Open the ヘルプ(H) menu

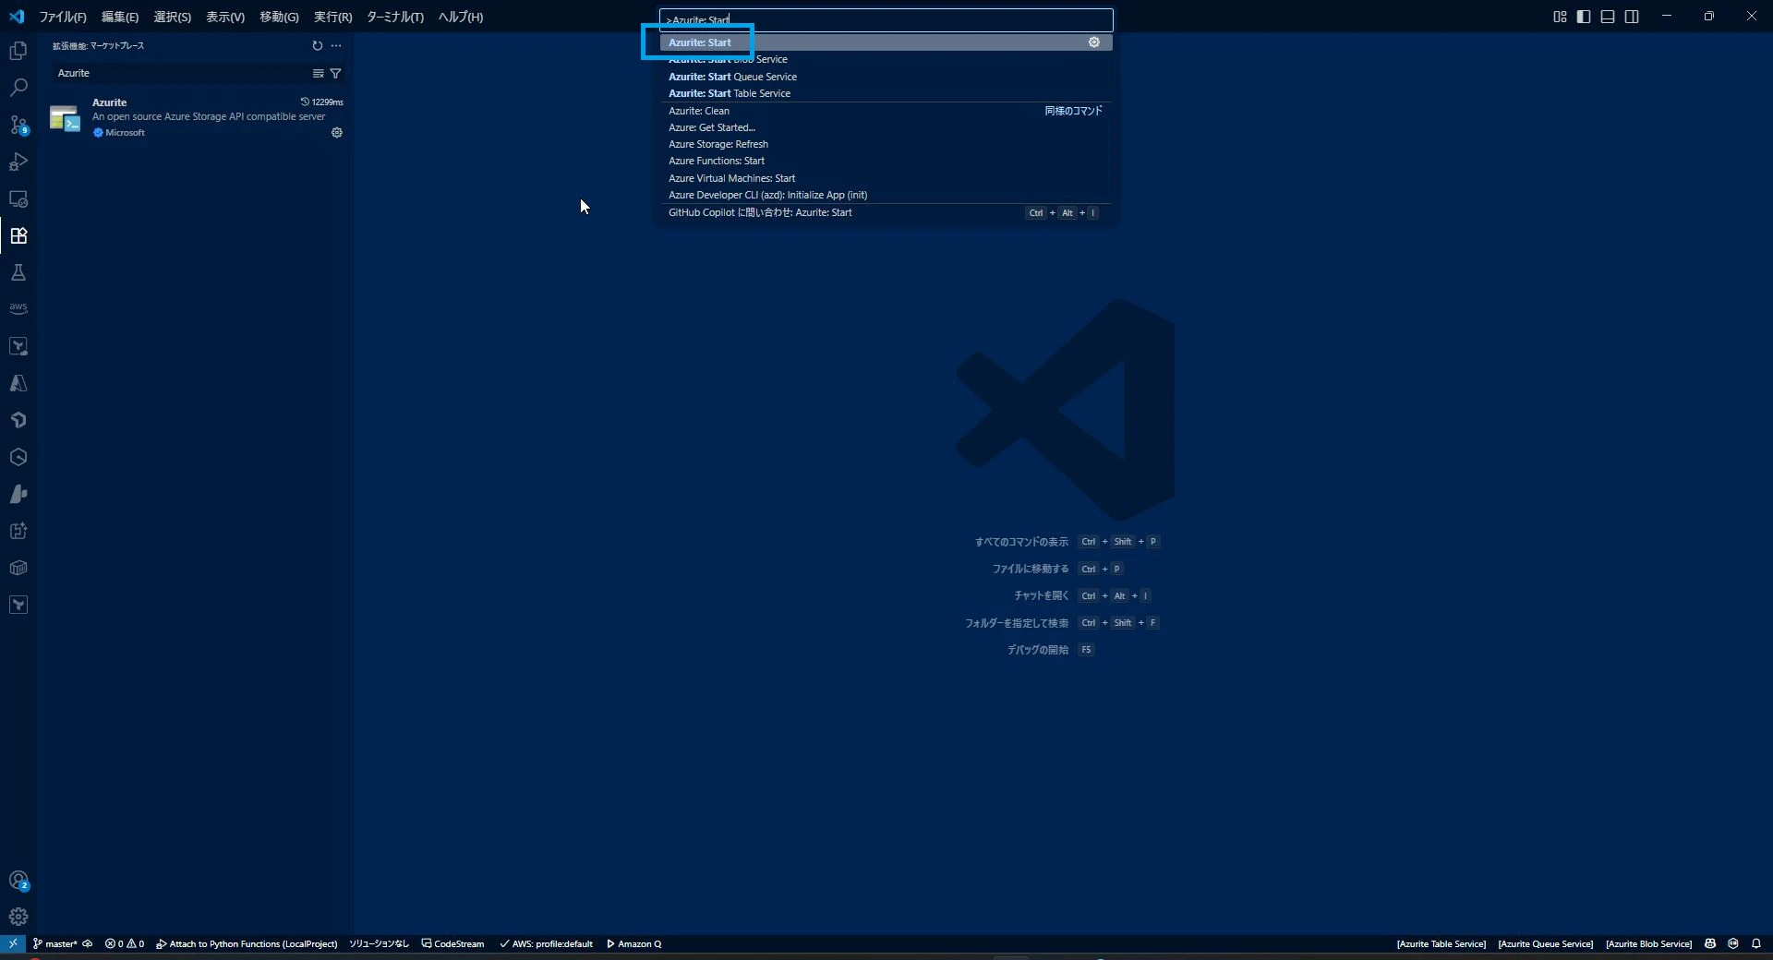click(461, 17)
